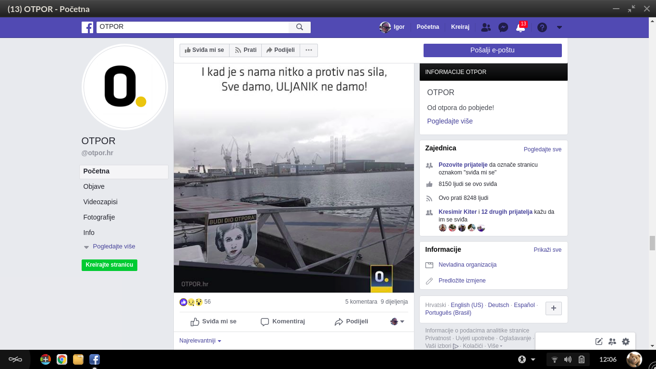This screenshot has width=656, height=369.
Task: Open Chrome from the taskbar
Action: pyautogui.click(x=62, y=359)
